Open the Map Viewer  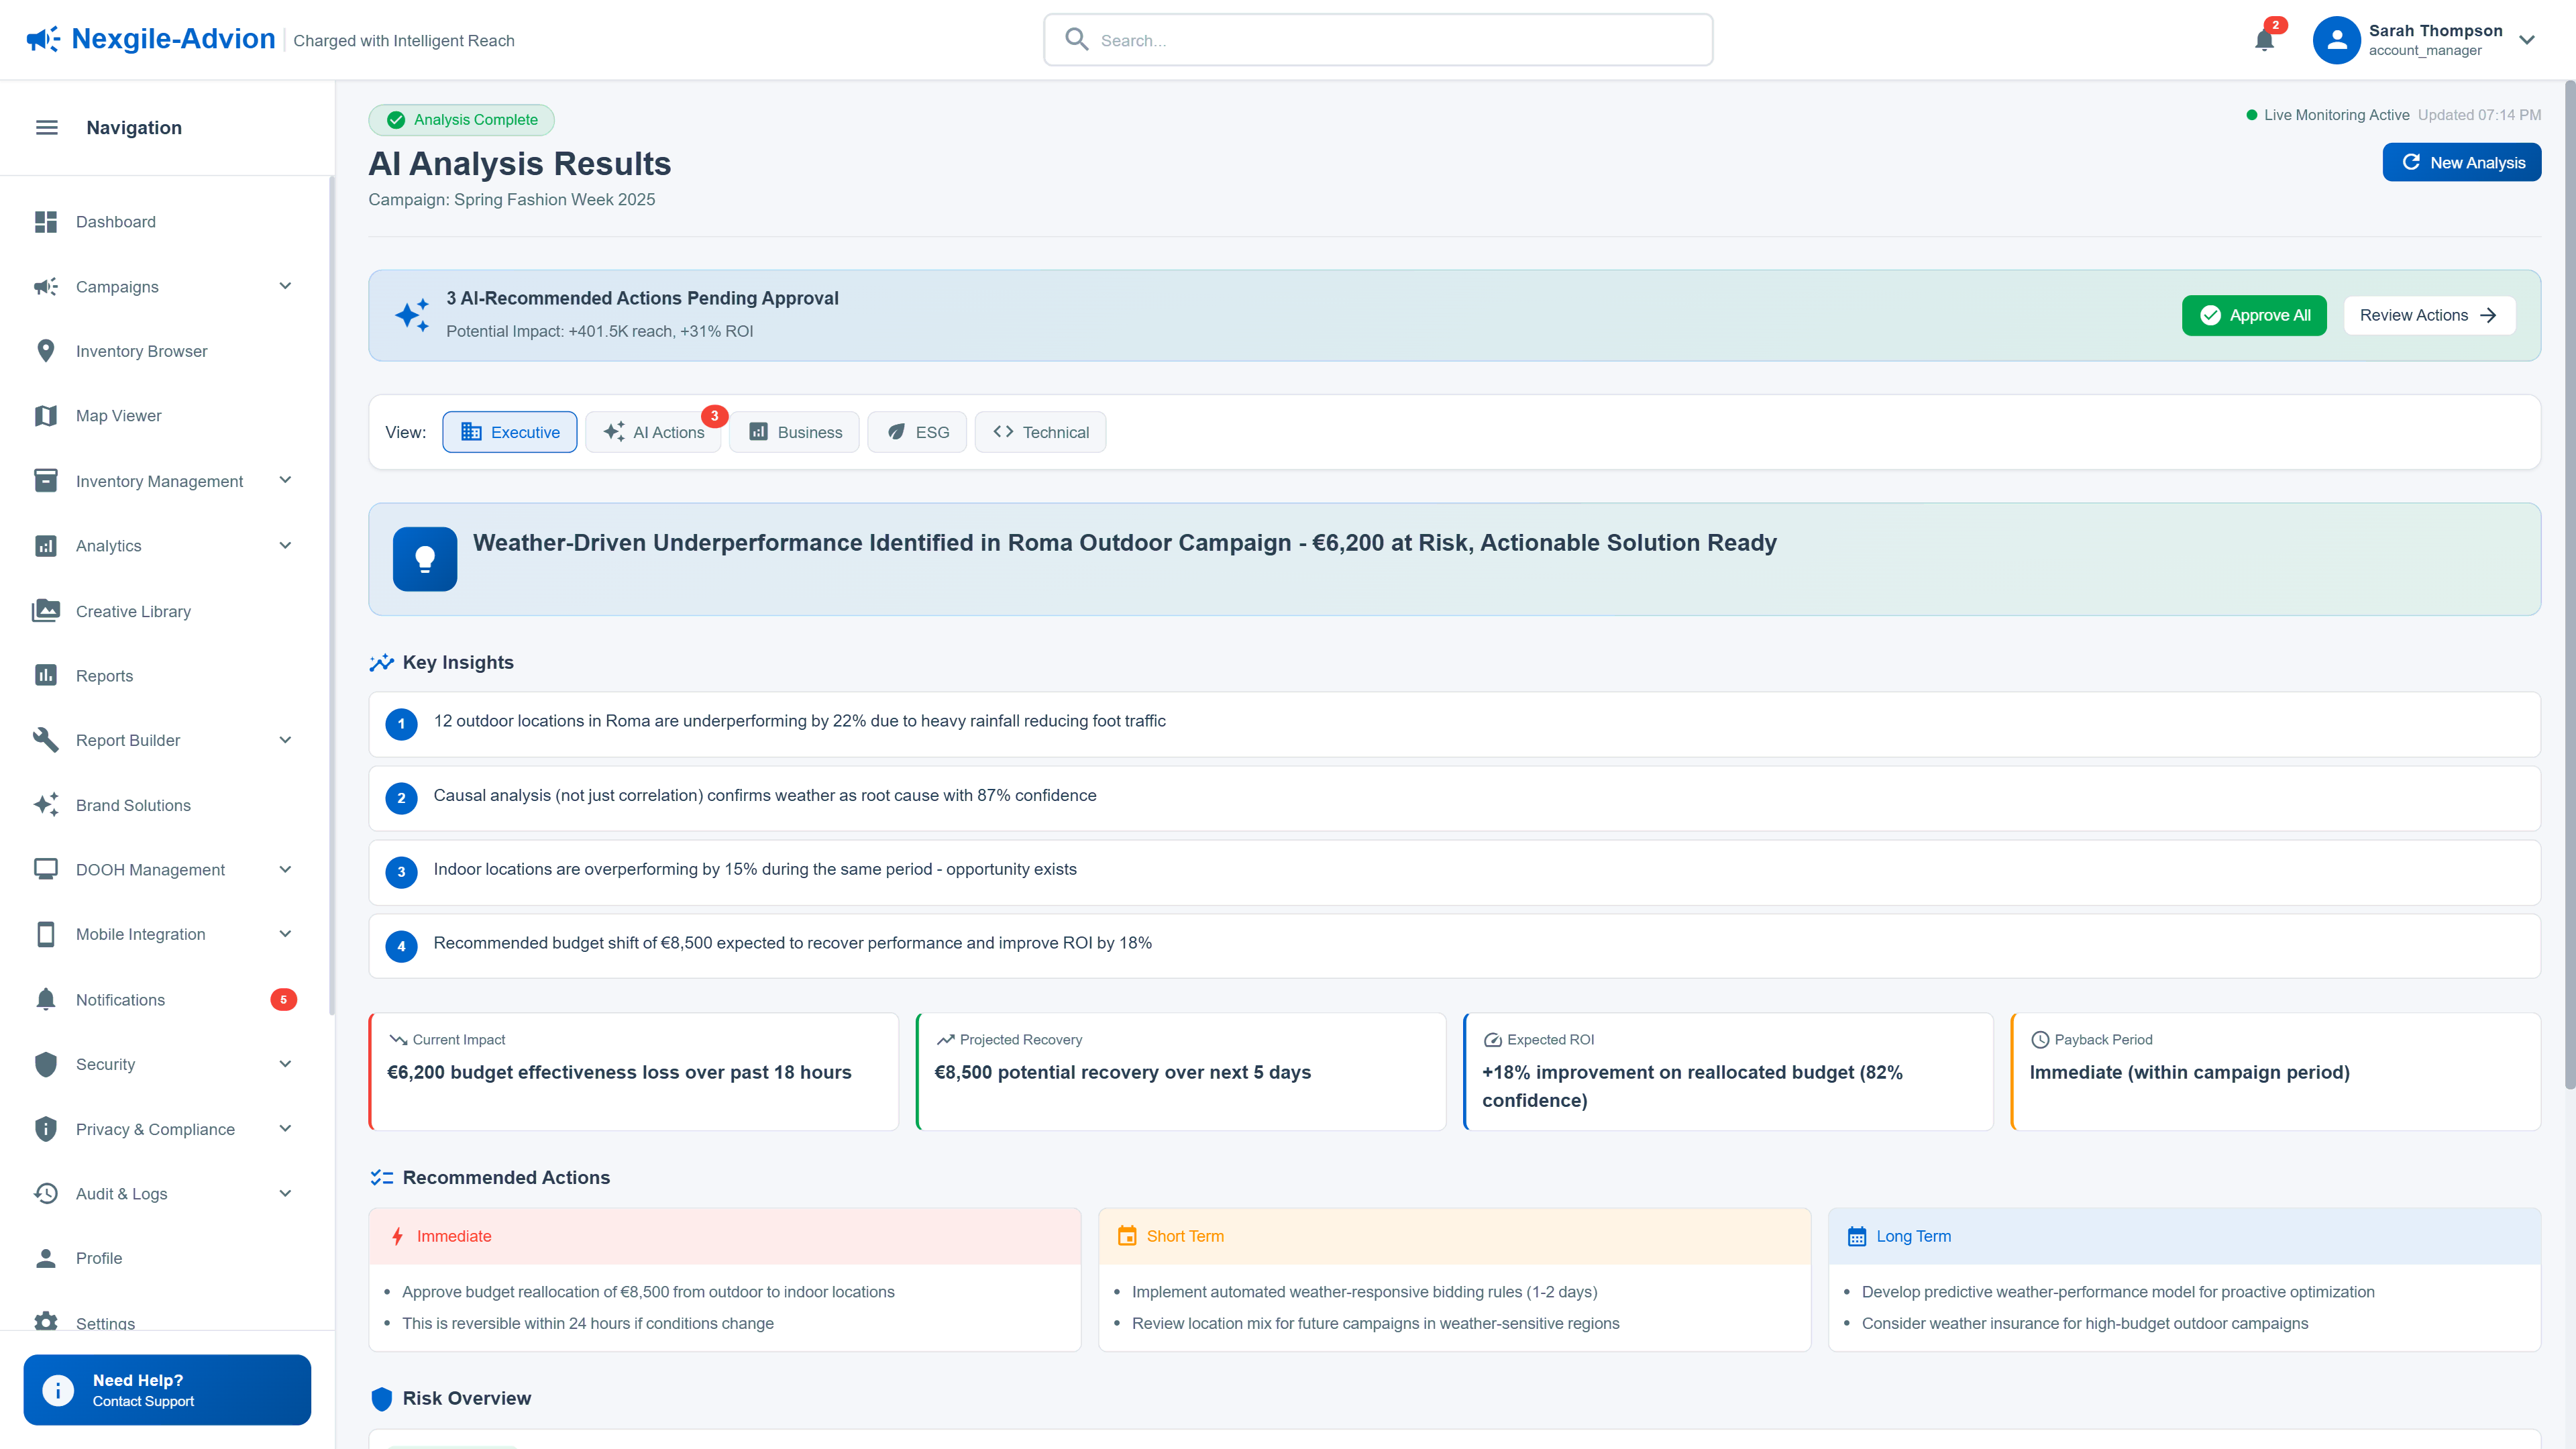coord(118,415)
